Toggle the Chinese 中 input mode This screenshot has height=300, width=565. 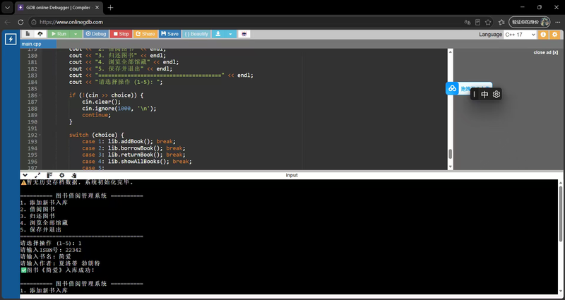[x=485, y=95]
